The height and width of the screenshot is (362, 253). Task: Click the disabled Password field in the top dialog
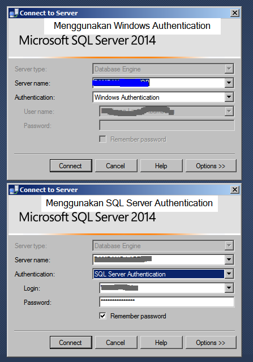pyautogui.click(x=167, y=125)
